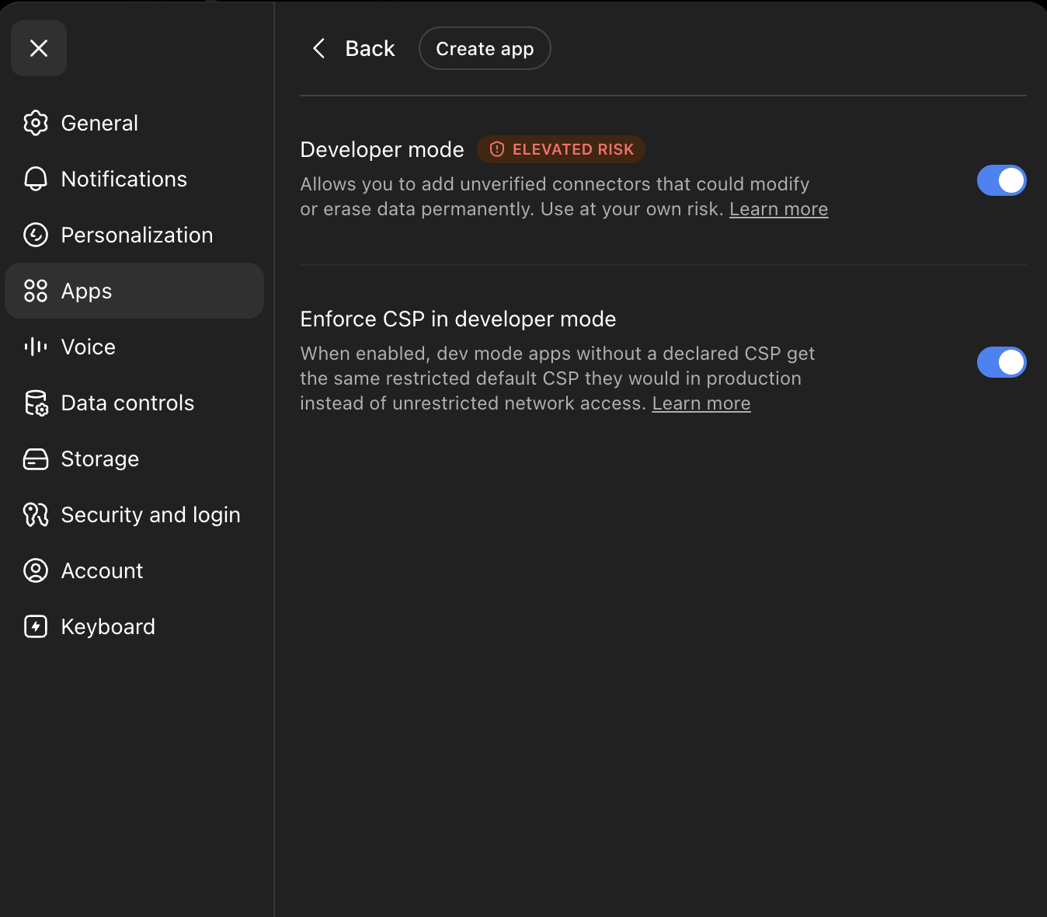Image resolution: width=1047 pixels, height=917 pixels.
Task: Click the Storage drive icon
Action: coord(36,458)
